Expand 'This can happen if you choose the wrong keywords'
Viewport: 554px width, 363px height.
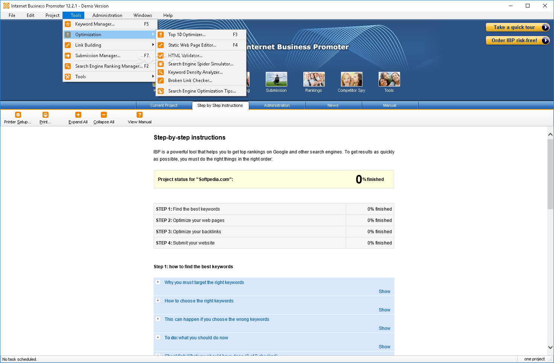point(158,319)
